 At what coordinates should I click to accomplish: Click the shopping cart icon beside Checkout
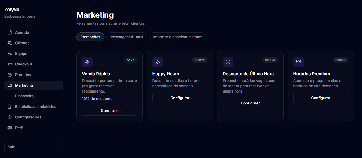[10, 64]
